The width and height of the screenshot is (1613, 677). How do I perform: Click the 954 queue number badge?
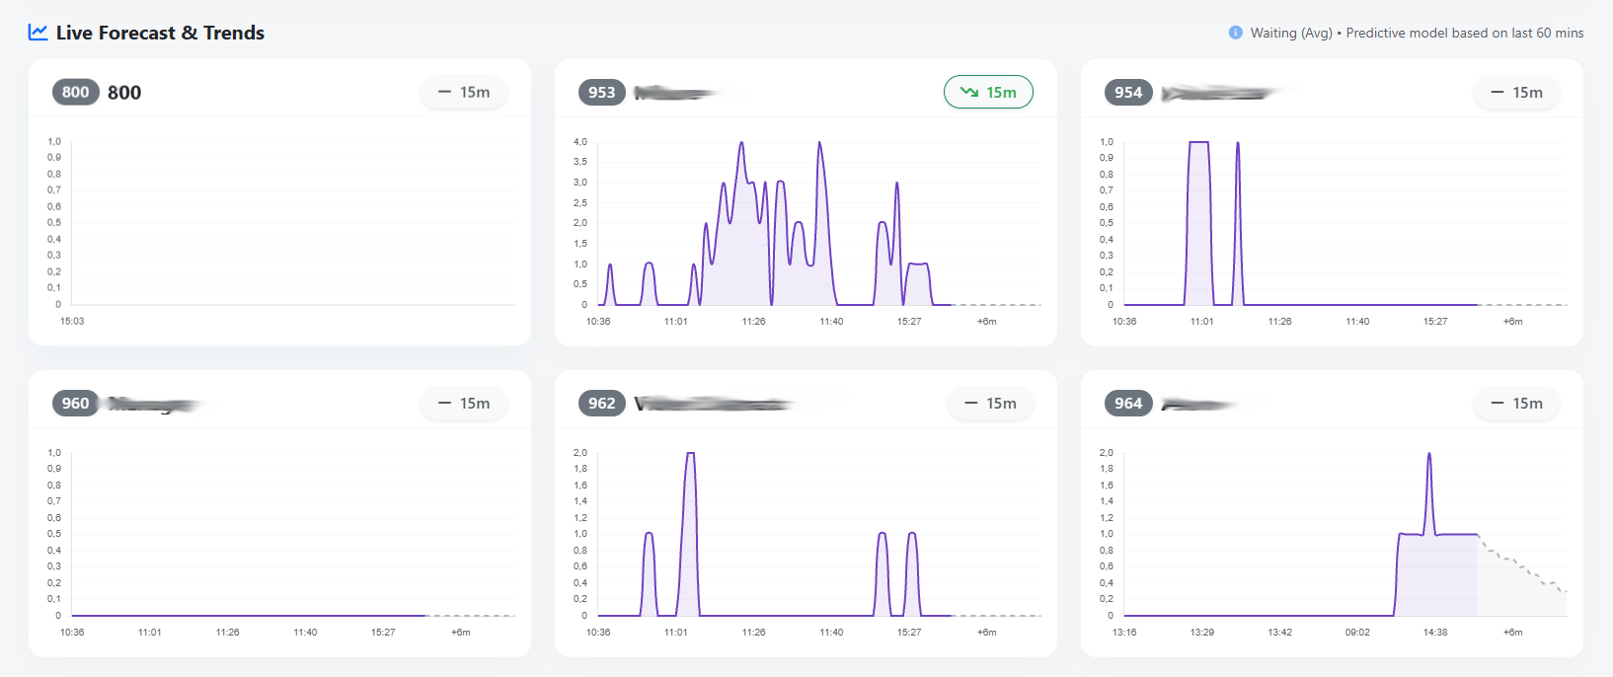pos(1127,92)
